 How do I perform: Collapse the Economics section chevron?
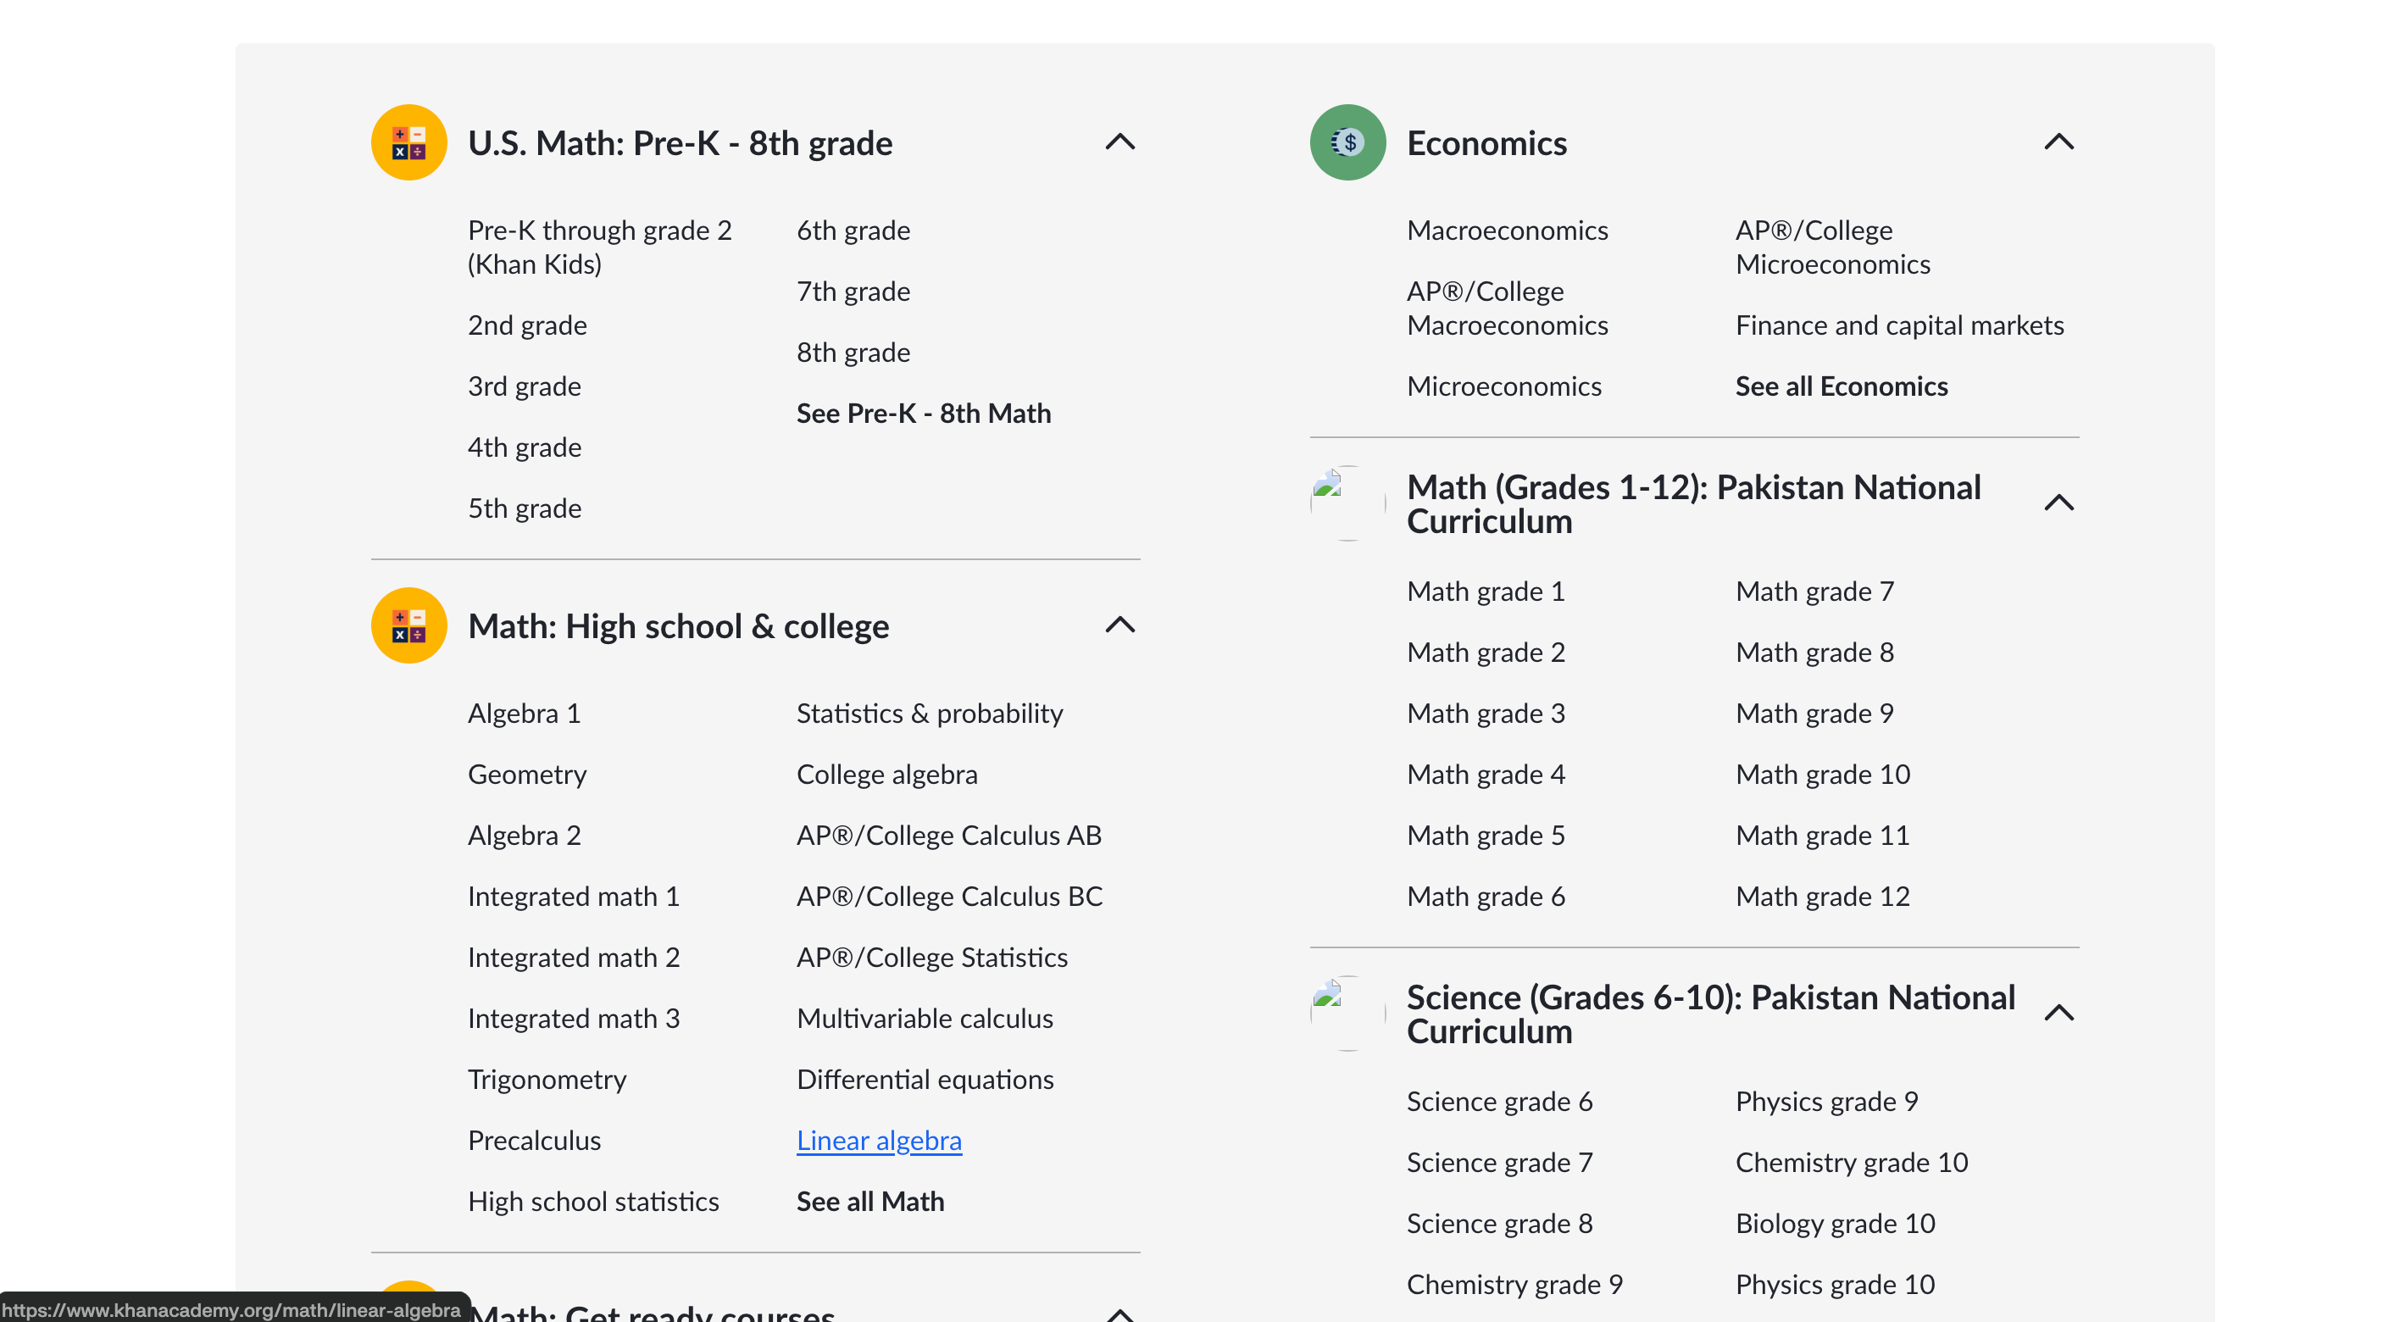2058,142
